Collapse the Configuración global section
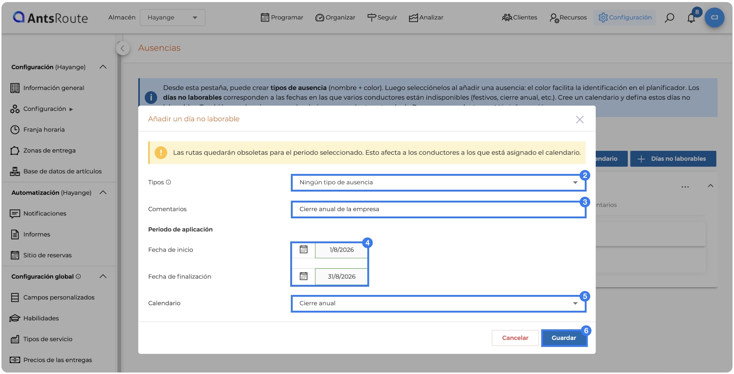Image resolution: width=734 pixels, height=374 pixels. coord(103,276)
